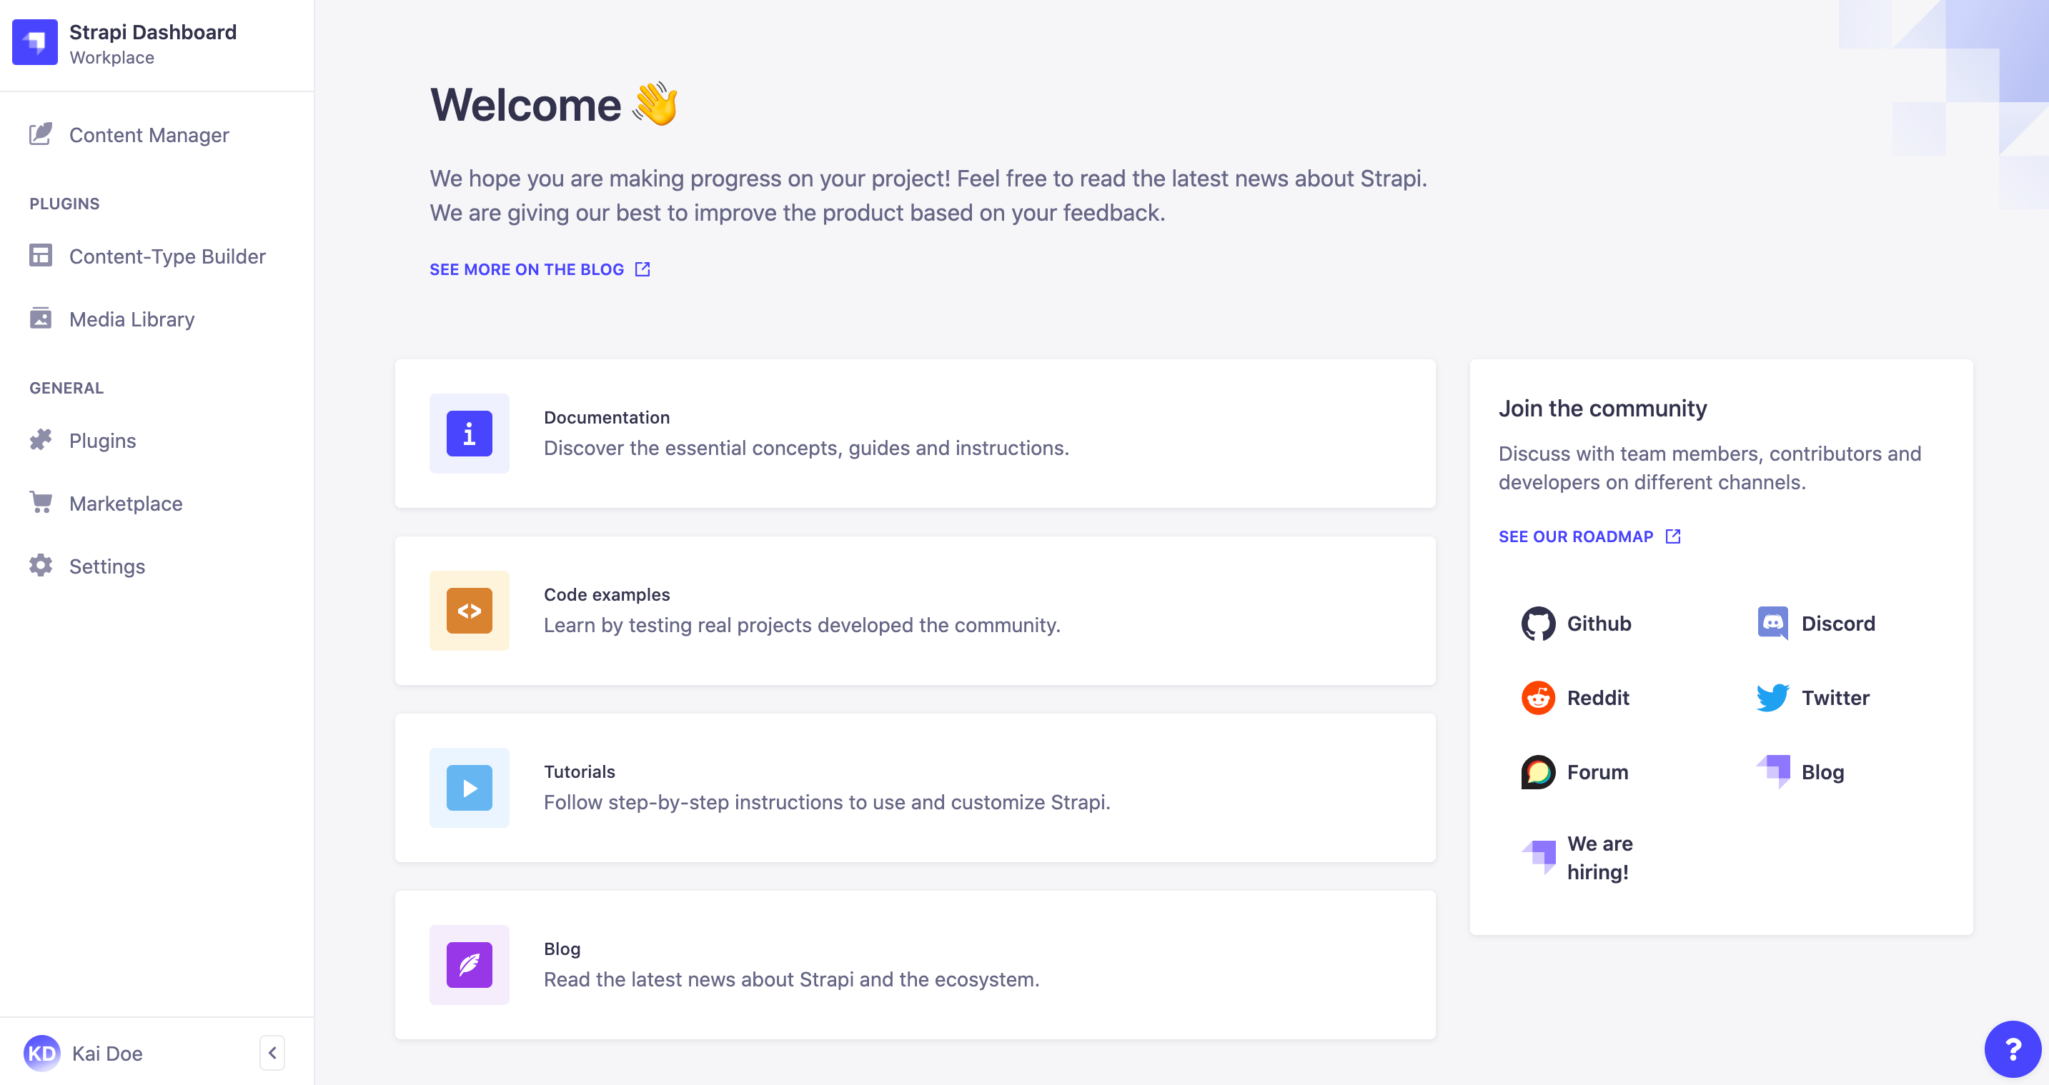
Task: Open the Marketplace shopping cart icon
Action: 41,502
